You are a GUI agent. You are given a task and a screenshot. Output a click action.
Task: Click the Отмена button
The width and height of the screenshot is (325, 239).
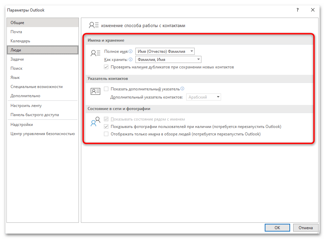pyautogui.click(x=305, y=228)
